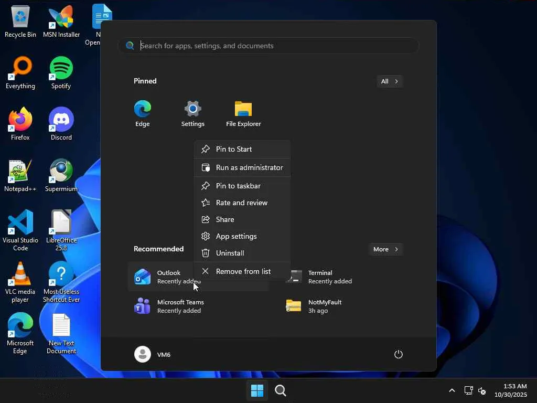Click the Windows Start button
This screenshot has width=537, height=403.
pyautogui.click(x=257, y=390)
